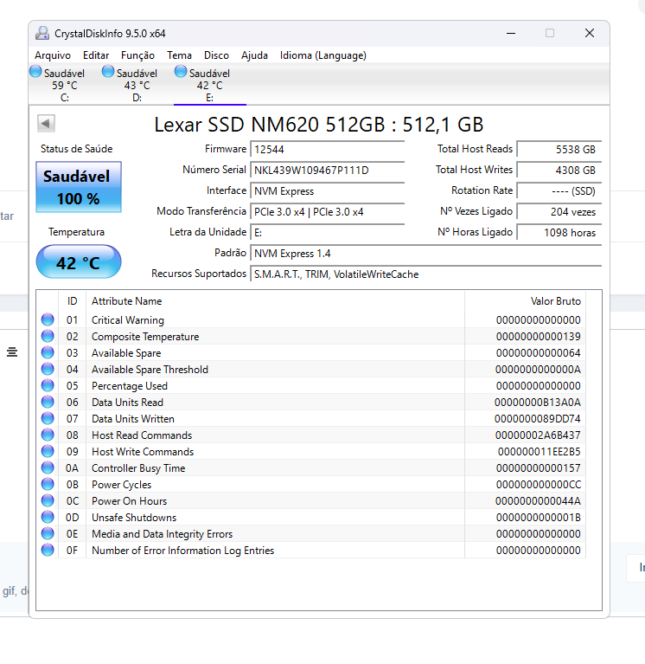Image resolution: width=645 pixels, height=664 pixels.
Task: Open the Função menu
Action: click(x=137, y=55)
